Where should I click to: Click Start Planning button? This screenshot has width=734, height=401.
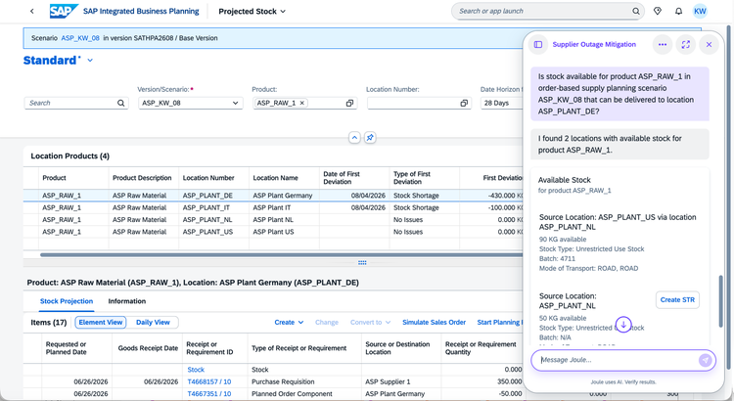point(499,323)
